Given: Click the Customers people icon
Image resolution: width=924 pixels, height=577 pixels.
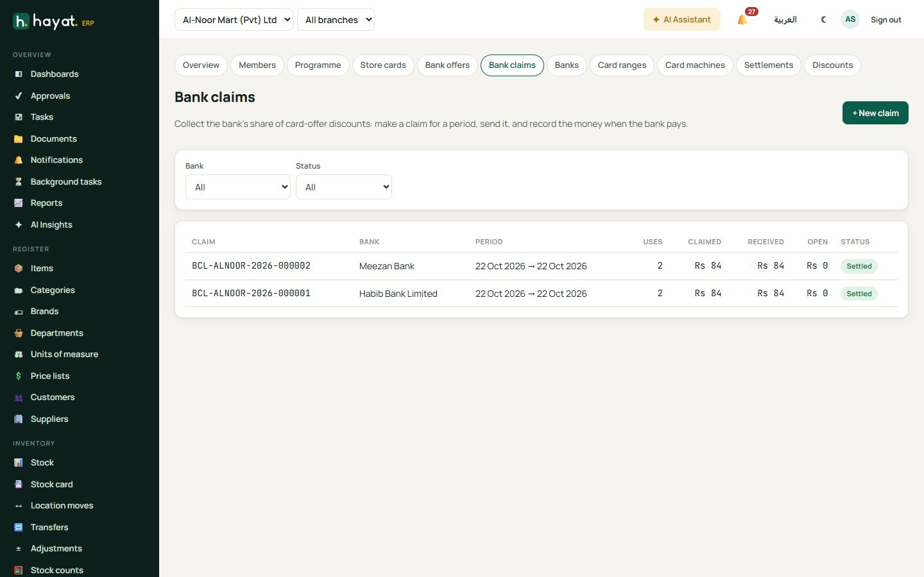Looking at the screenshot, I should (x=19, y=397).
